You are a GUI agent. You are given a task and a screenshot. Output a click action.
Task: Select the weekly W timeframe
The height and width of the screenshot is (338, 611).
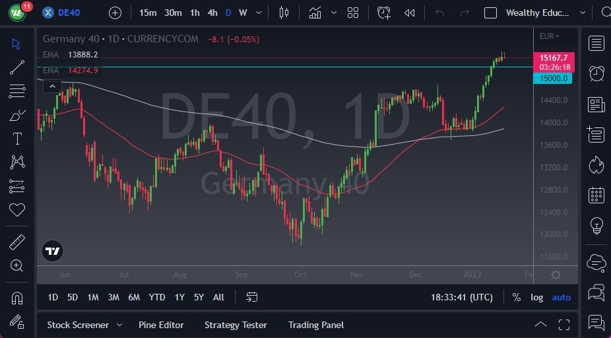click(x=243, y=13)
